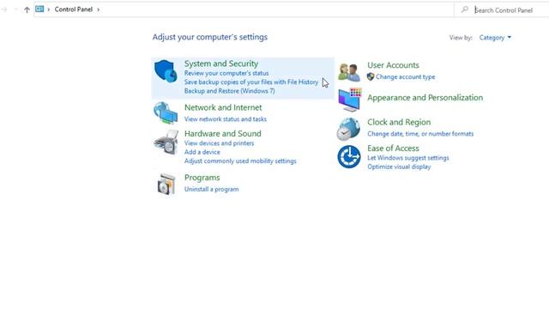Open Clock and Region heading link
549x309 pixels.
pyautogui.click(x=399, y=122)
